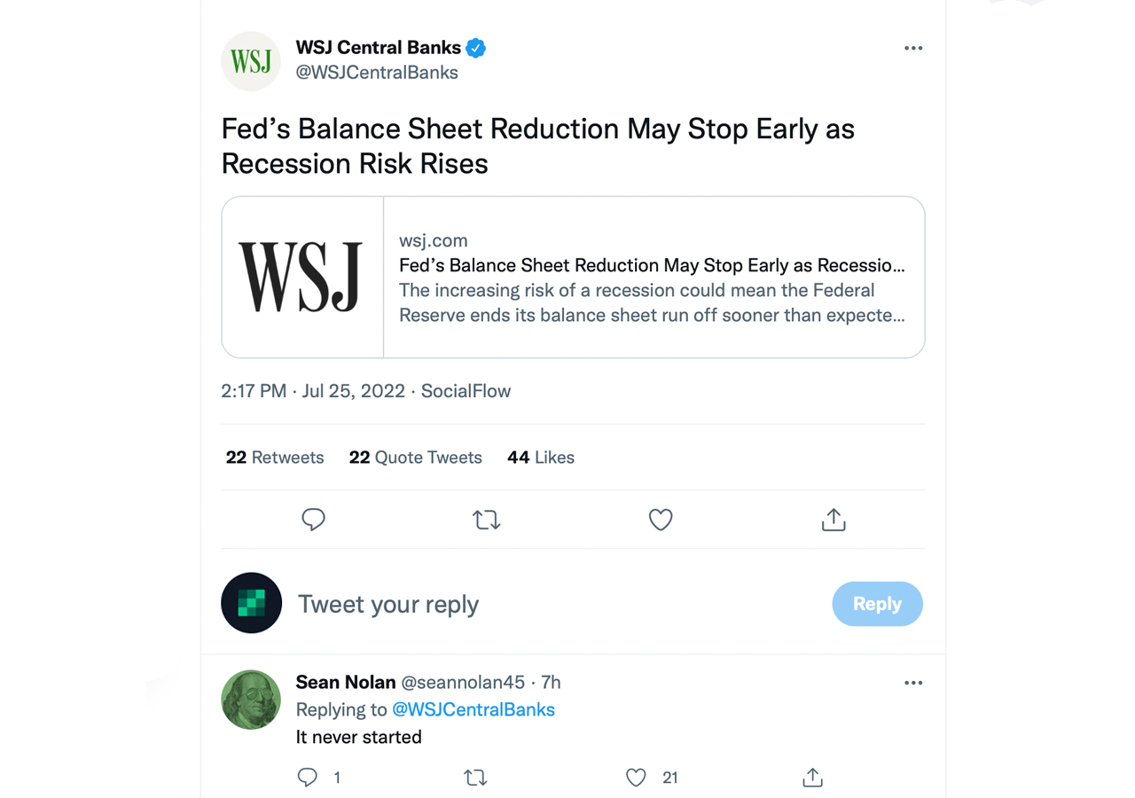This screenshot has width=1135, height=798.
Task: Click the verified badge next to WSJ Central Banks
Action: click(x=475, y=48)
